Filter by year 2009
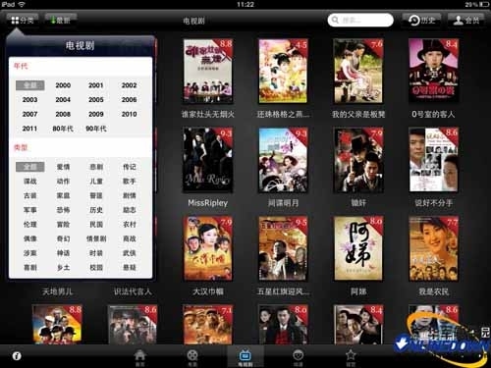Image resolution: width=491 pixels, height=368 pixels. pyautogui.click(x=96, y=114)
